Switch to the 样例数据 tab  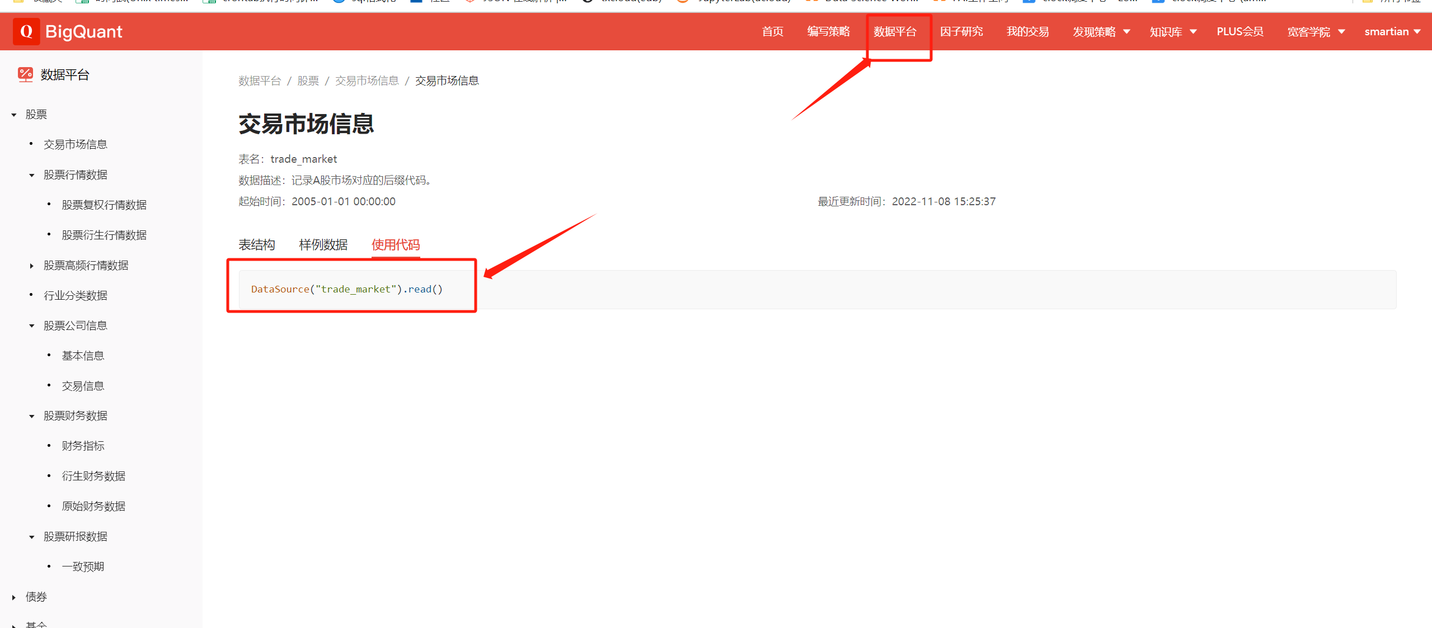pos(323,245)
